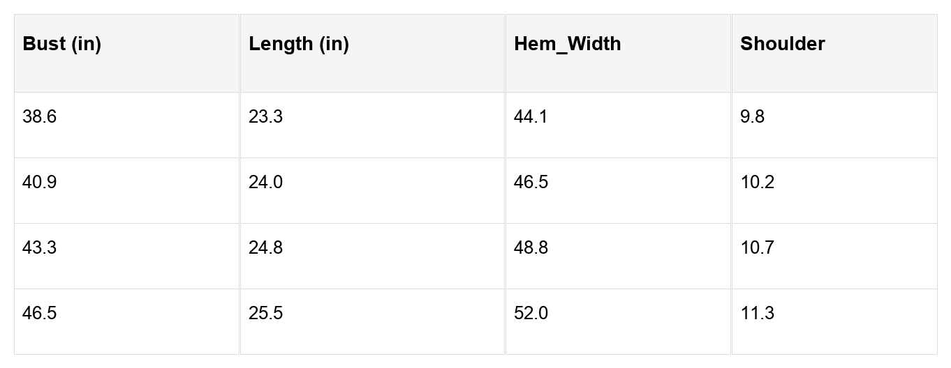The height and width of the screenshot is (368, 951).
Task: Select the shoulder value 10.2
Action: click(x=758, y=183)
